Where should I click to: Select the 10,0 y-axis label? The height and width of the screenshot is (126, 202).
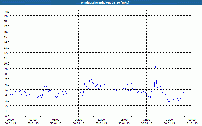pyautogui.click(x=7, y=64)
